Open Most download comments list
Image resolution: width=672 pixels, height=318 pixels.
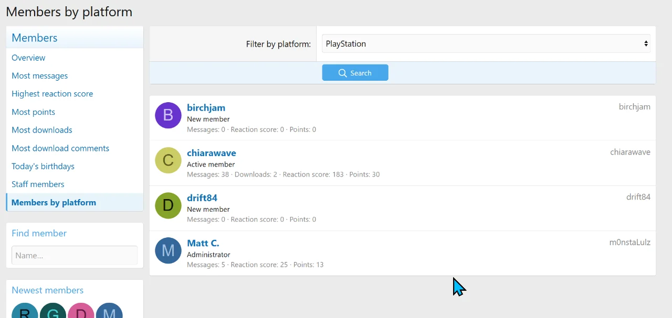(60, 148)
